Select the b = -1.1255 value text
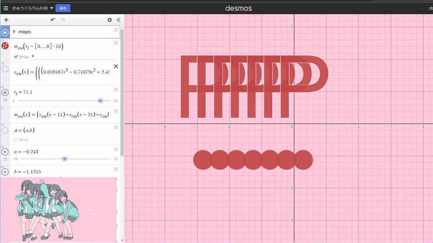 point(28,171)
